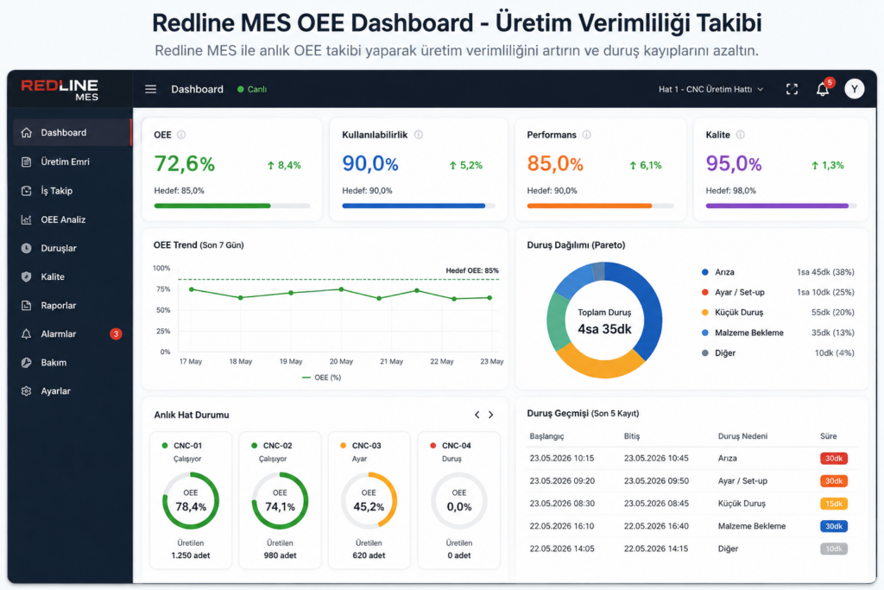Viewport: 884px width, 590px height.
Task: Click the Alarmlar red 3 badge
Action: pos(116,334)
